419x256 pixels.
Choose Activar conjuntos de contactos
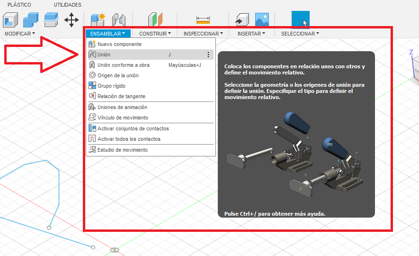pos(151,128)
